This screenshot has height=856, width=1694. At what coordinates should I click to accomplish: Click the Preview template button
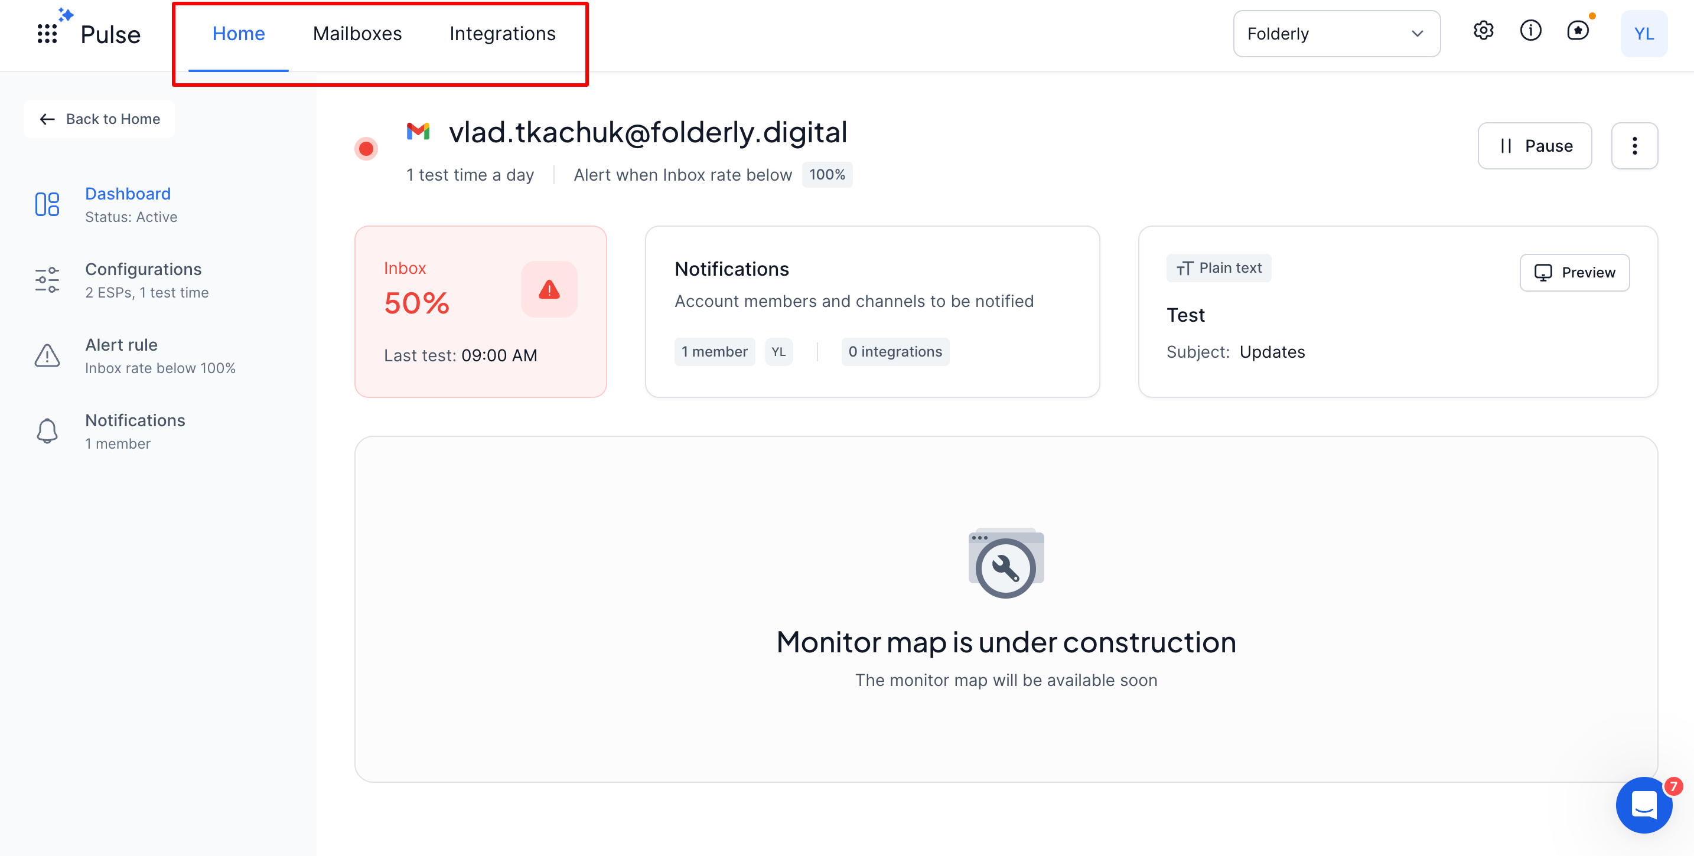1574,272
